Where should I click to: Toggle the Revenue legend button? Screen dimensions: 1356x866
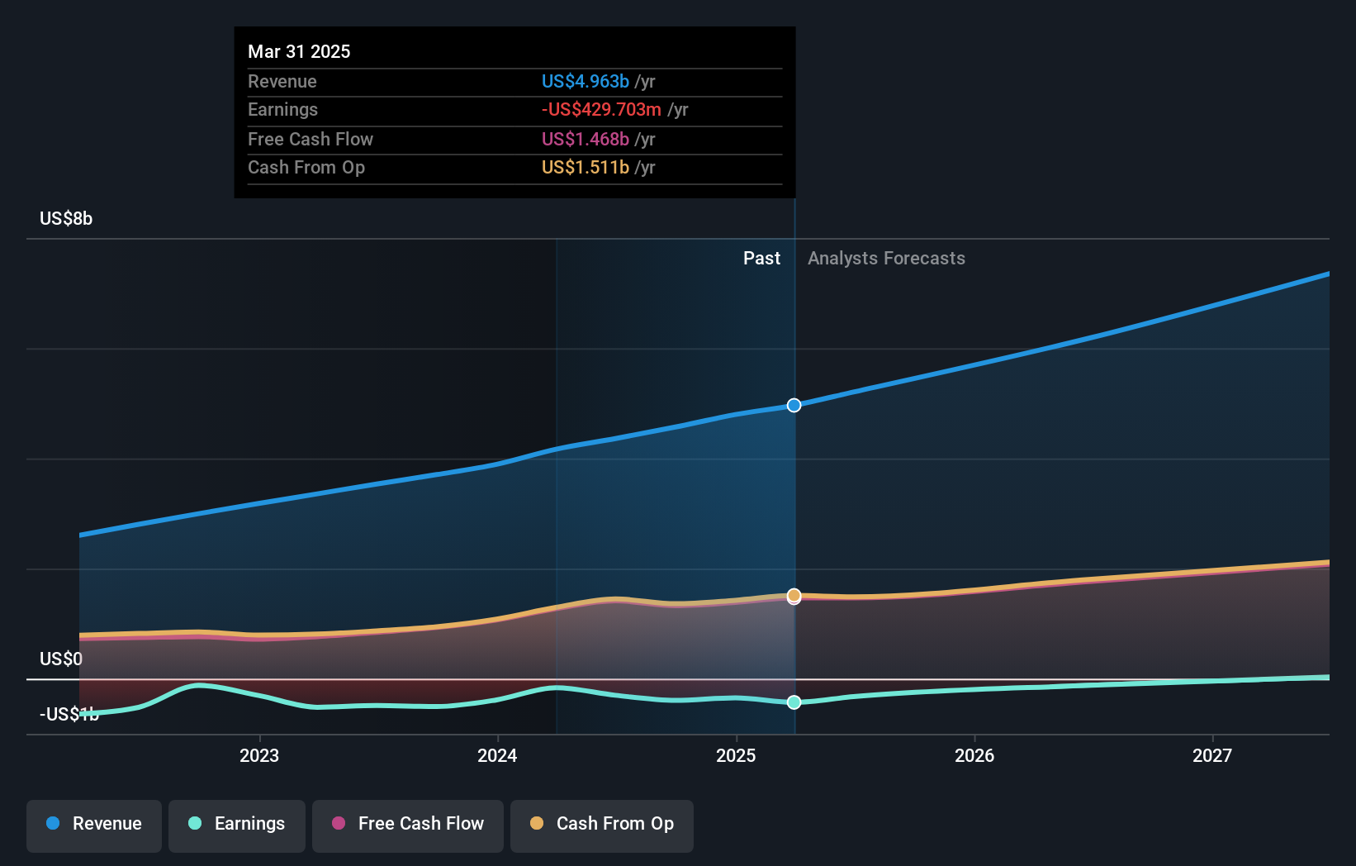(x=94, y=826)
